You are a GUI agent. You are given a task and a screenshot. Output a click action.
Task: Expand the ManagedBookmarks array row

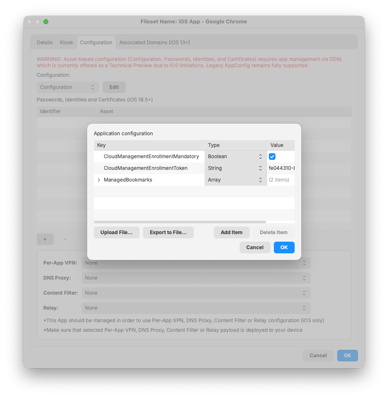click(x=99, y=180)
